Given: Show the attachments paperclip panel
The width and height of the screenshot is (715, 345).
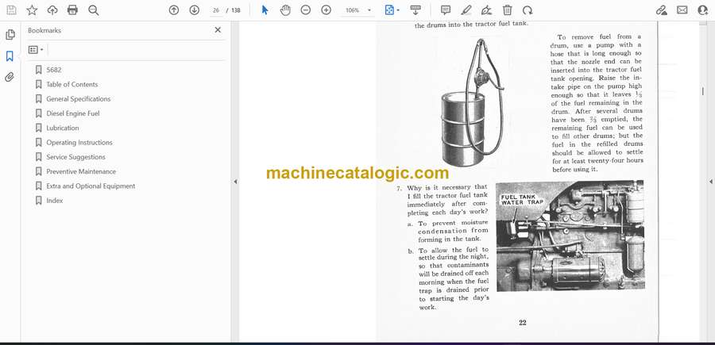Looking at the screenshot, I should pos(10,77).
